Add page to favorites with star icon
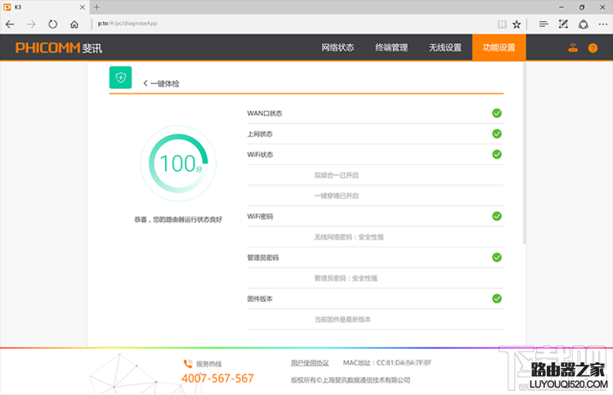613x395 pixels. (517, 24)
